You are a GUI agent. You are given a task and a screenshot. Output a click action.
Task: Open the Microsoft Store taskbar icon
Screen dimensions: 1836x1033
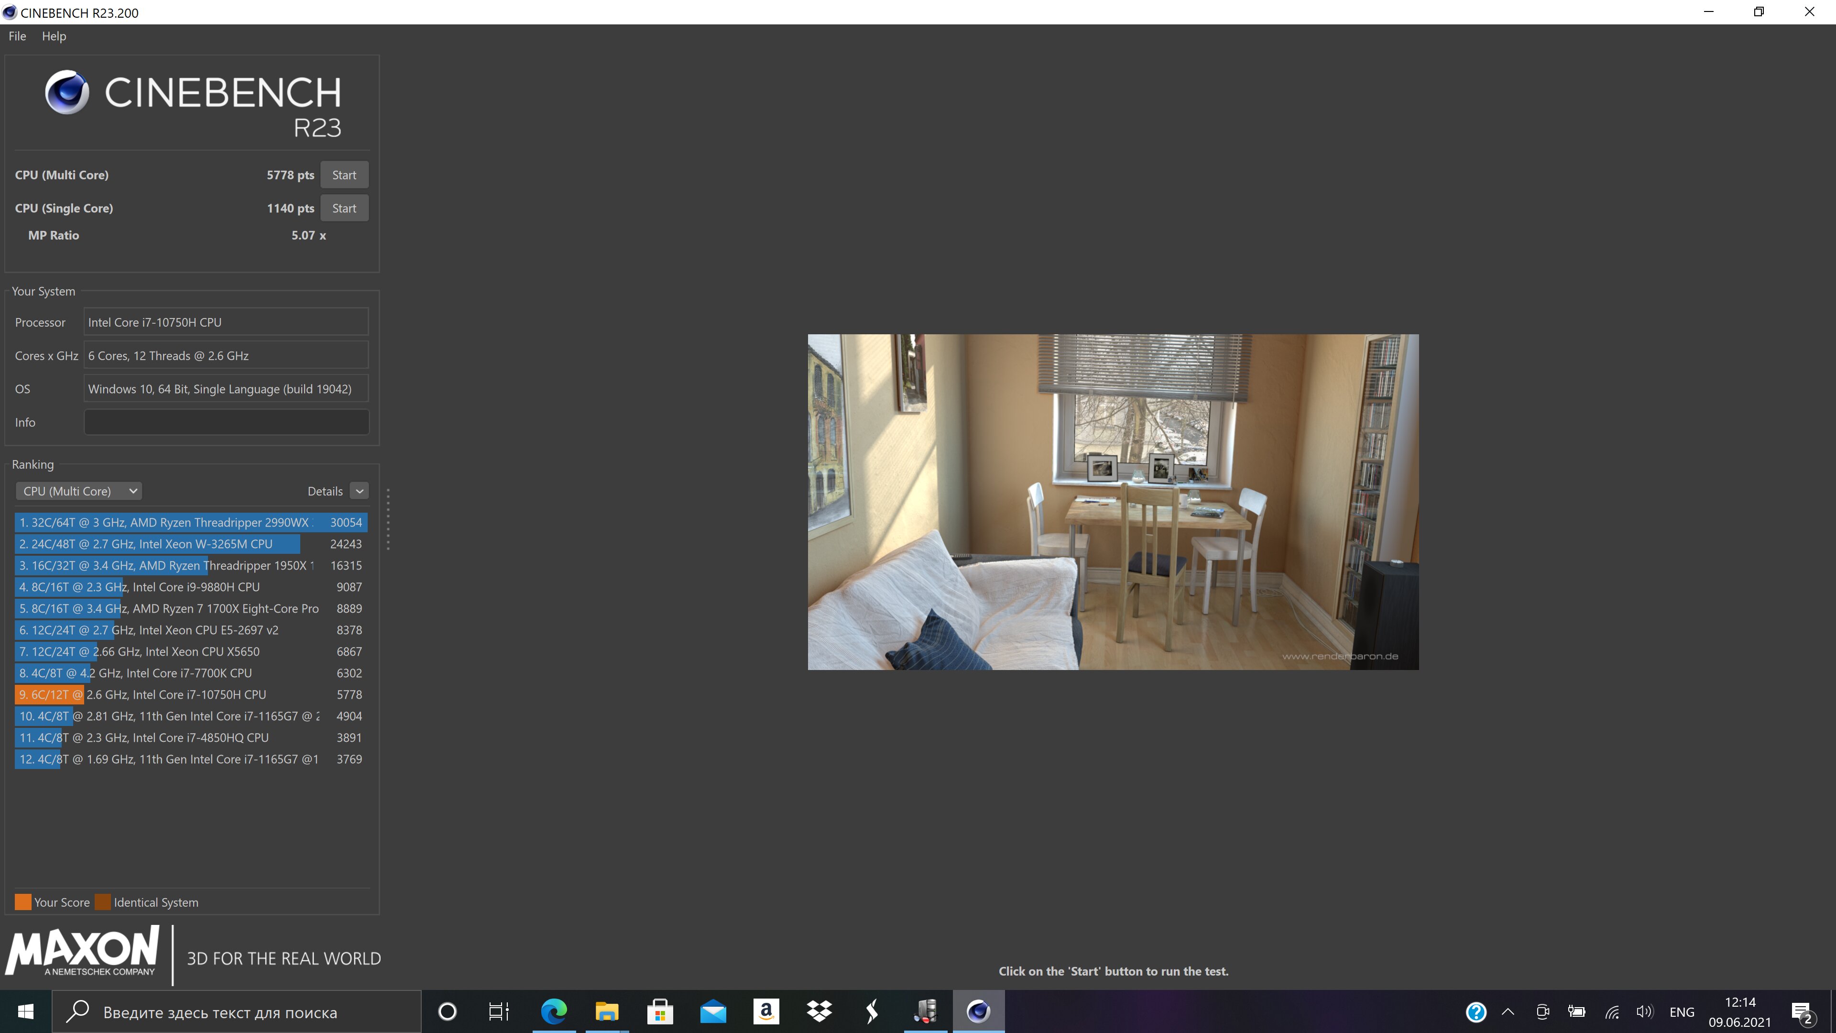[660, 1011]
